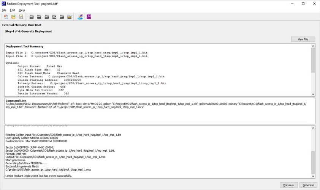Click down arrow of Deployment Tool Summary scrollbar
320x190 pixels.
(313, 94)
